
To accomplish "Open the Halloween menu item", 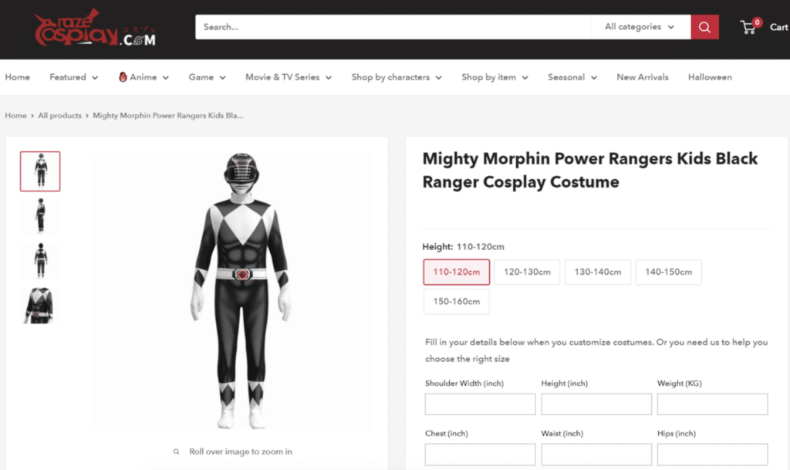I will point(710,77).
